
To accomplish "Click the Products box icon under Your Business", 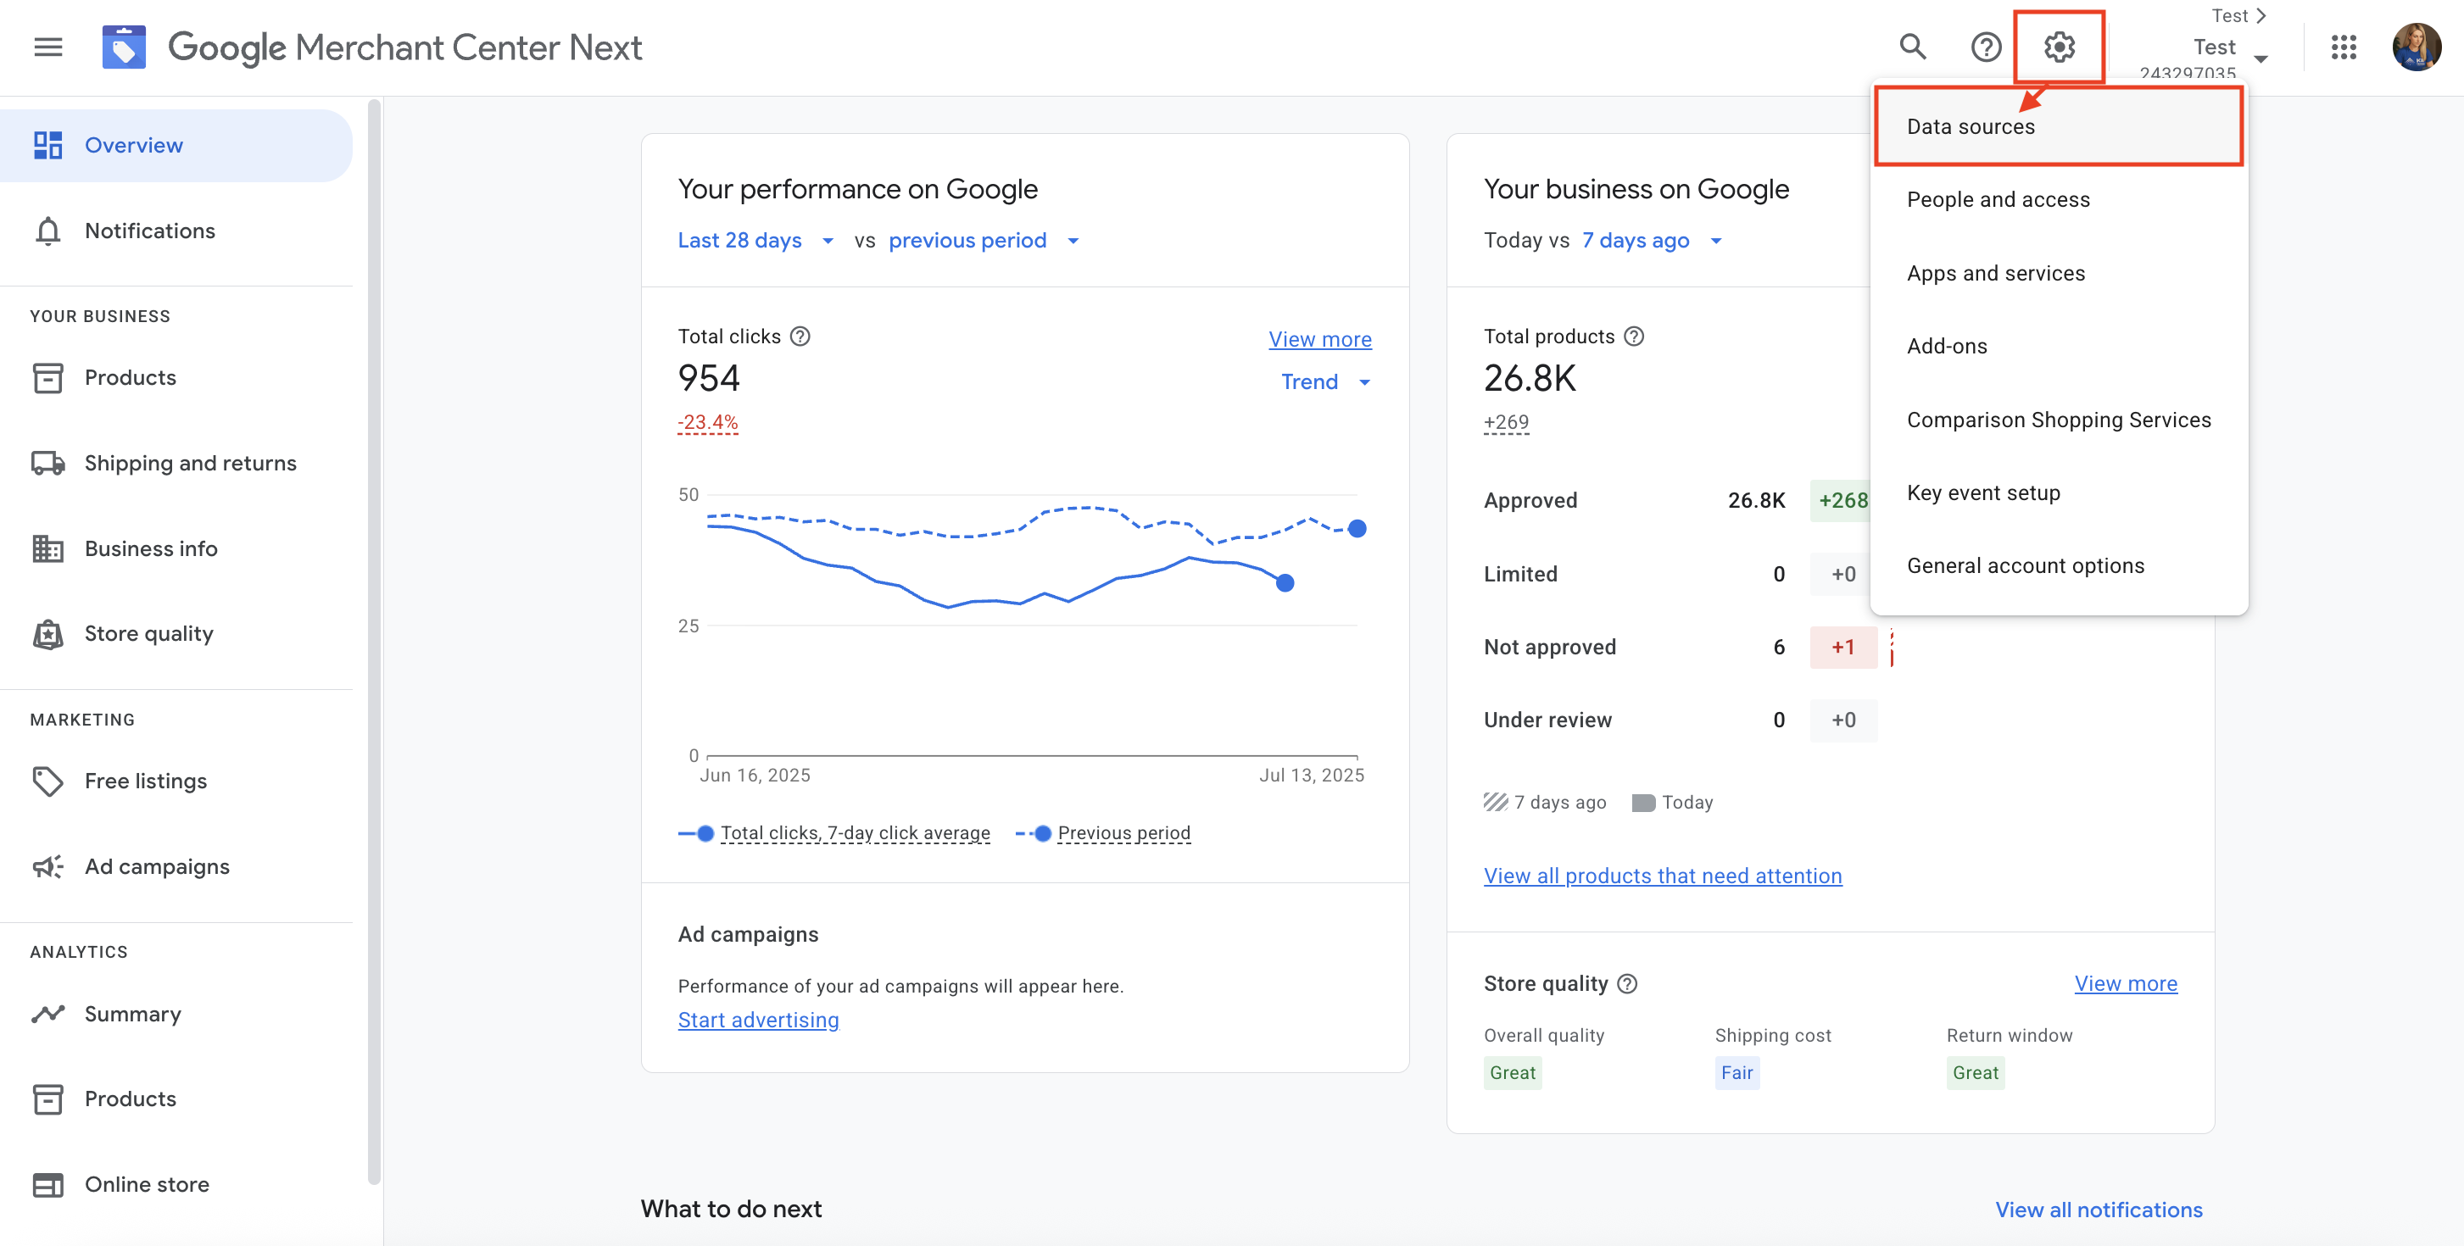I will point(47,378).
